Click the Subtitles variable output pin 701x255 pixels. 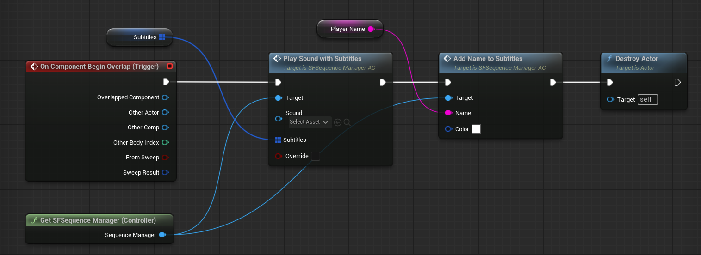(162, 37)
